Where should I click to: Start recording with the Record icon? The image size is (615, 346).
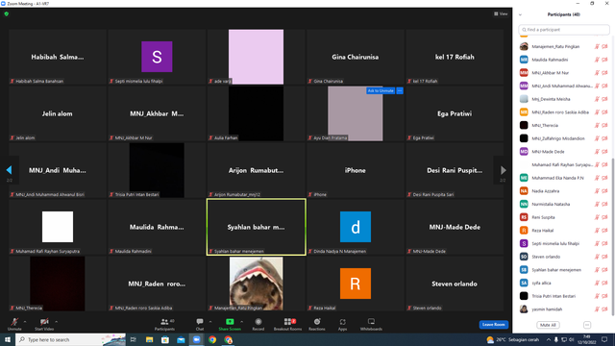[258, 324]
